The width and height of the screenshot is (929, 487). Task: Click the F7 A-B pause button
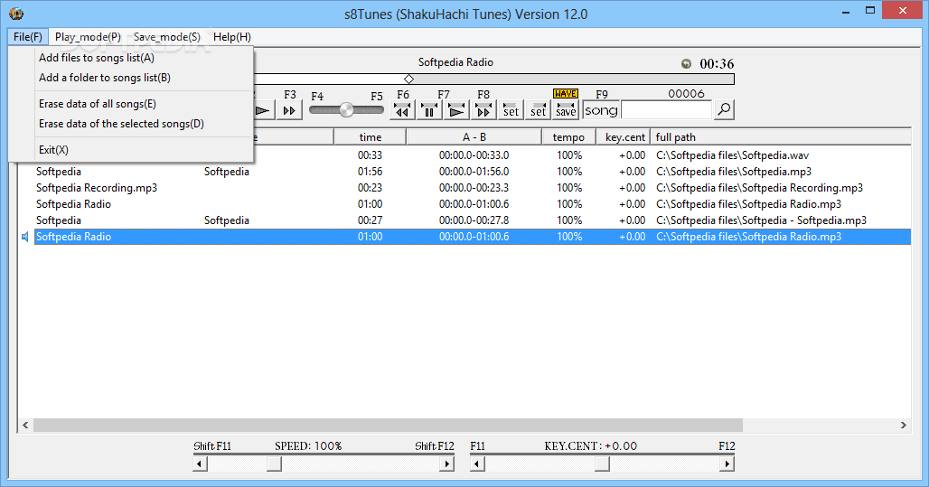[x=429, y=110]
